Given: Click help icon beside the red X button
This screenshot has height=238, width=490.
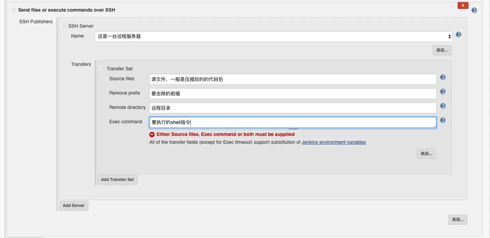Looking at the screenshot, I should 474,10.
